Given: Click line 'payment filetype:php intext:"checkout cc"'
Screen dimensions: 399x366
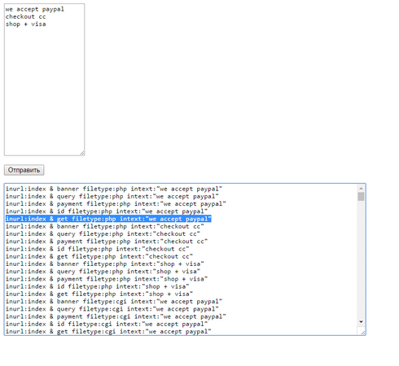Looking at the screenshot, I should coord(107,242).
